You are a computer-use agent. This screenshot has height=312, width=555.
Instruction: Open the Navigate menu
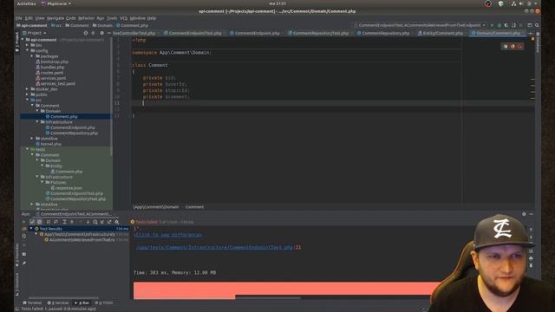pos(55,18)
